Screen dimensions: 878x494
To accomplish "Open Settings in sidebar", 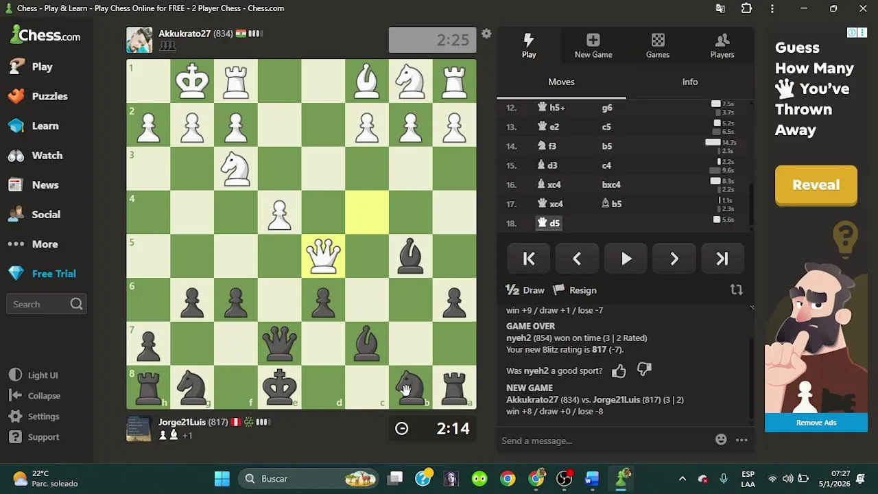I will pos(34,416).
